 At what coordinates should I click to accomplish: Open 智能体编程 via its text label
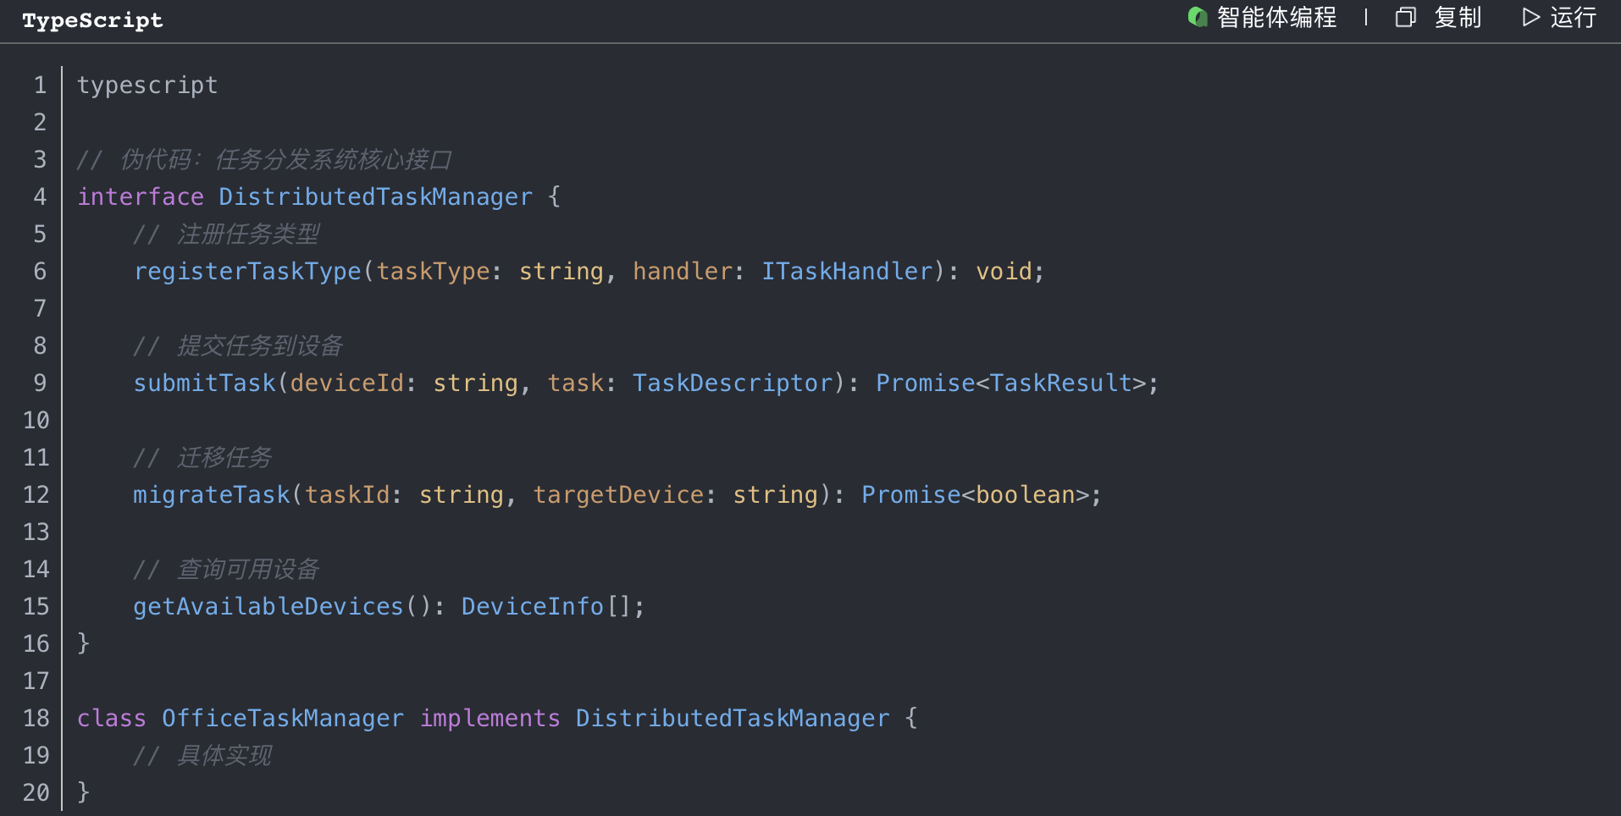(x=1276, y=17)
